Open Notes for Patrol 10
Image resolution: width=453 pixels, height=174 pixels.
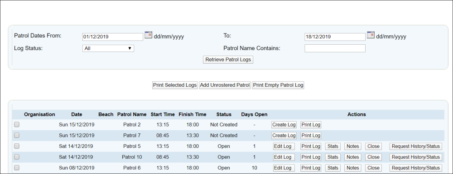(353, 157)
